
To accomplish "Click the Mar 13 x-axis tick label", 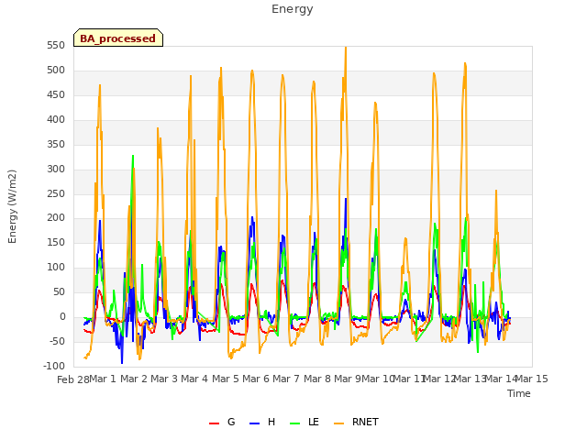I will tap(470, 379).
